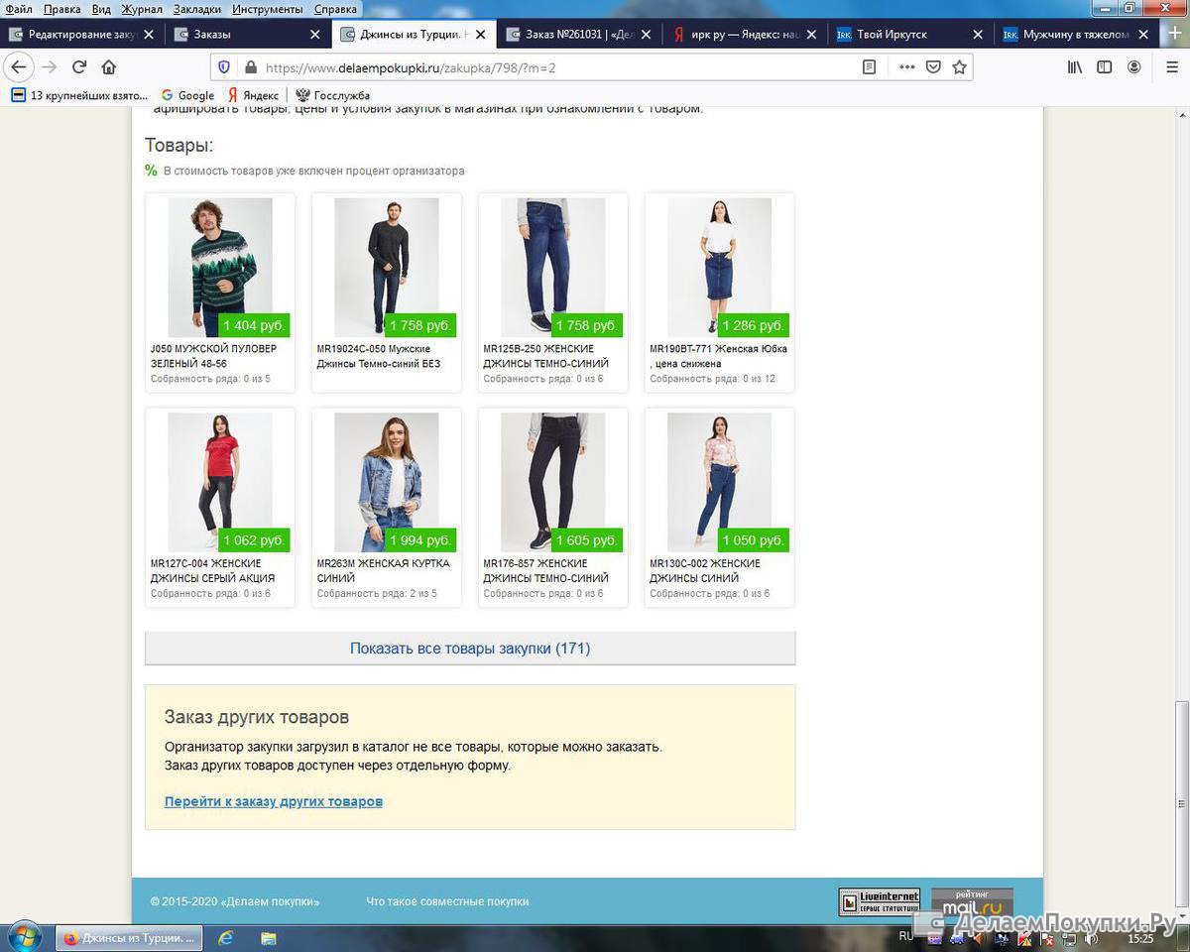This screenshot has height=952, width=1190.
Task: Open the Windows Start button
Action: click(x=24, y=937)
